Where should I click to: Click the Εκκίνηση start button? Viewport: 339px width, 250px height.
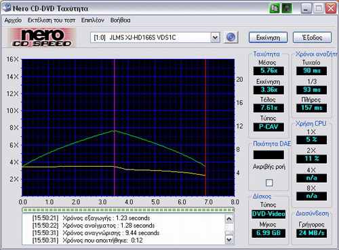[x=268, y=37]
